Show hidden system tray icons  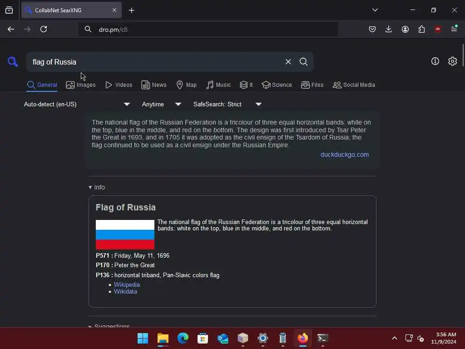tap(395, 338)
